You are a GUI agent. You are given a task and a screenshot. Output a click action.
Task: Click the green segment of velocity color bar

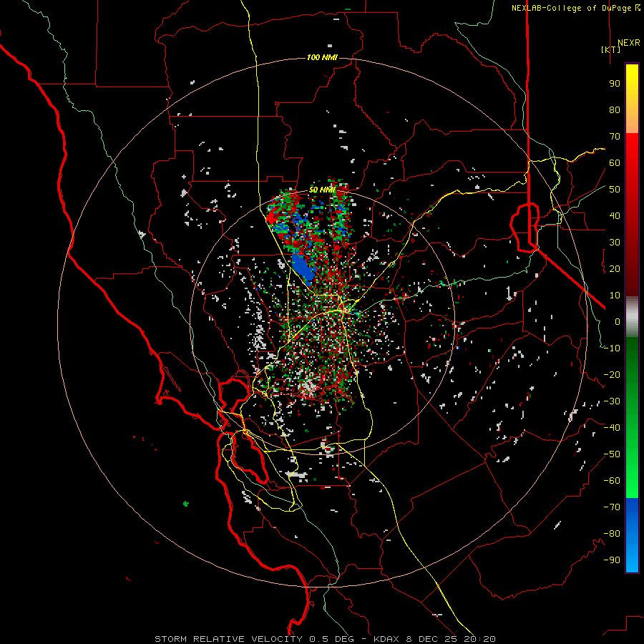point(632,417)
